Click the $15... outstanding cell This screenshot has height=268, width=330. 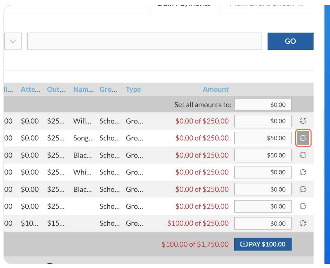point(56,224)
